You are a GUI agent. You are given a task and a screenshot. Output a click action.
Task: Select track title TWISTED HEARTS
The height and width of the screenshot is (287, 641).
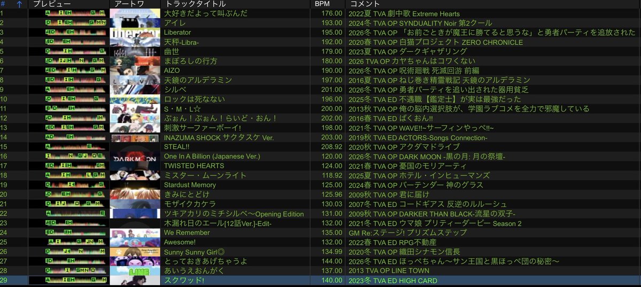[x=194, y=166]
